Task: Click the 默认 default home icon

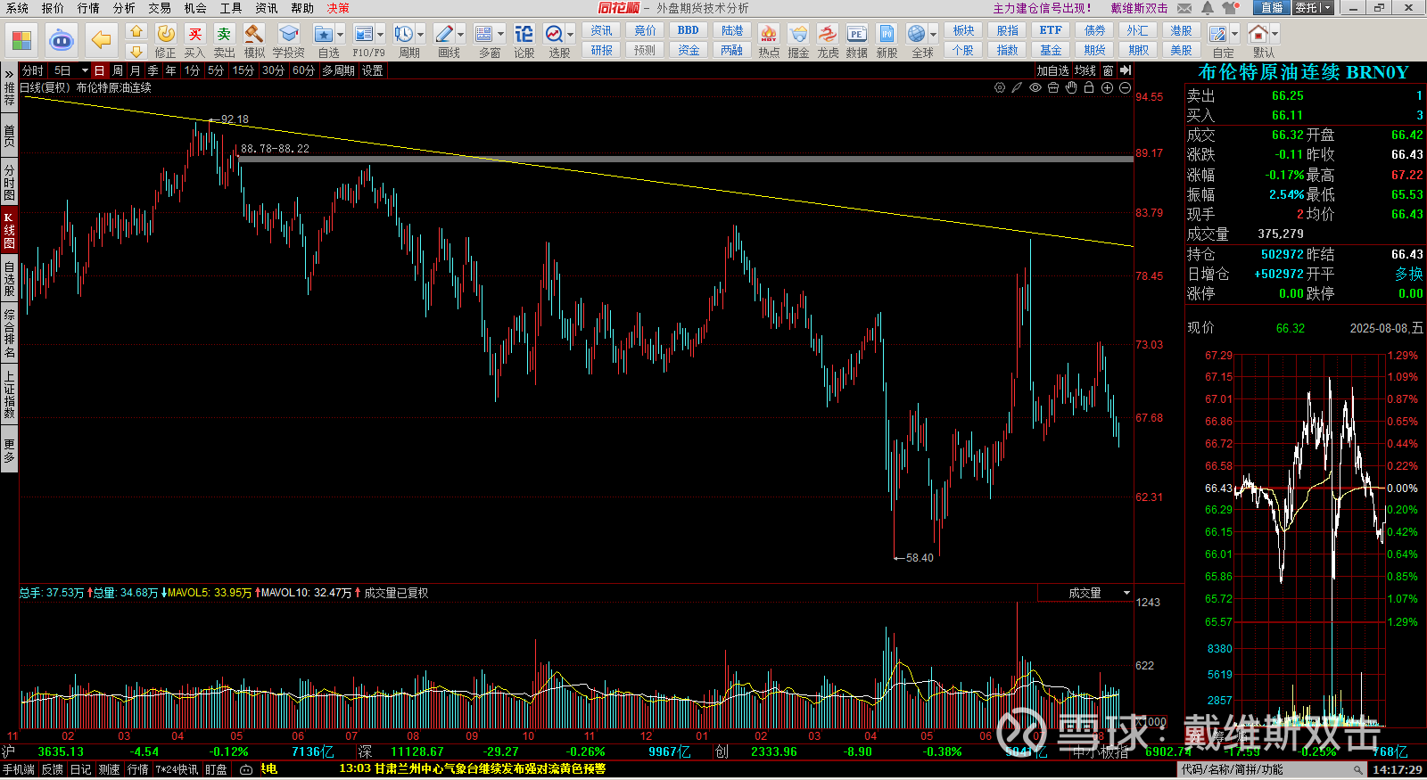Action: [x=1258, y=34]
